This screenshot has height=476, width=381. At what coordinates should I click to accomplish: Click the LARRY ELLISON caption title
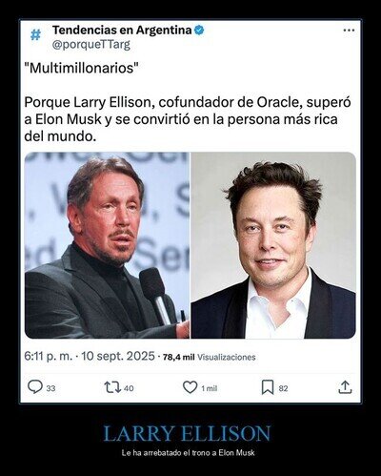[187, 433]
